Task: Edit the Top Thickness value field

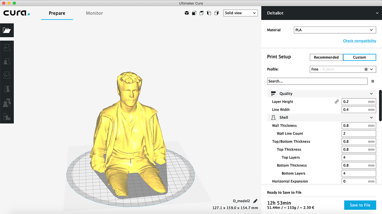Action: tap(359, 149)
